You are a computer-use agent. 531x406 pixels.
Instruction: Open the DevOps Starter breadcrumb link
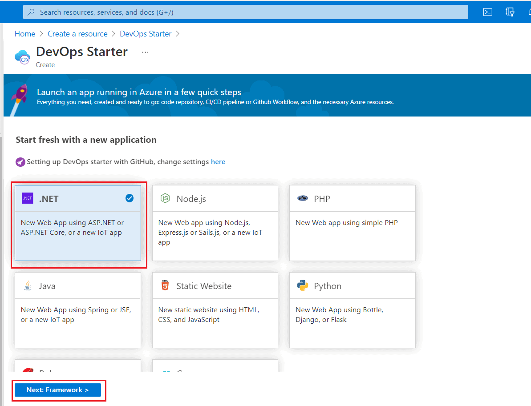tap(146, 34)
